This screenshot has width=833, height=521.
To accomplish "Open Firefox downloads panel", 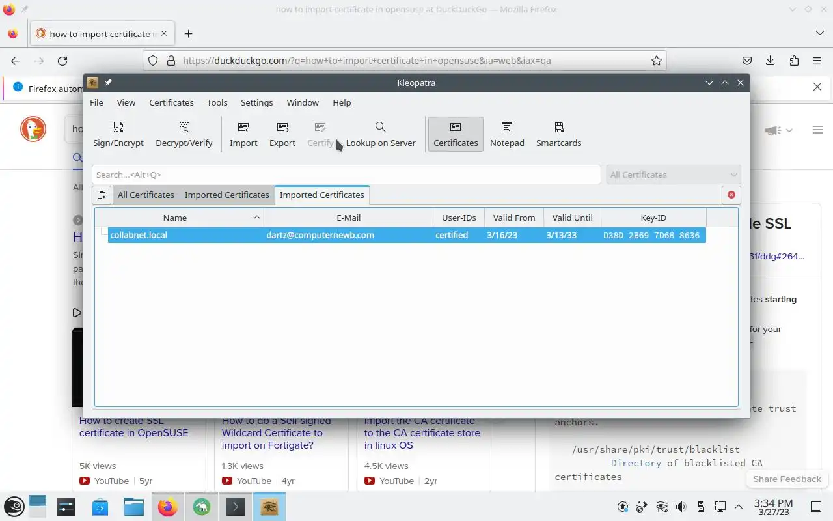I will point(771,61).
